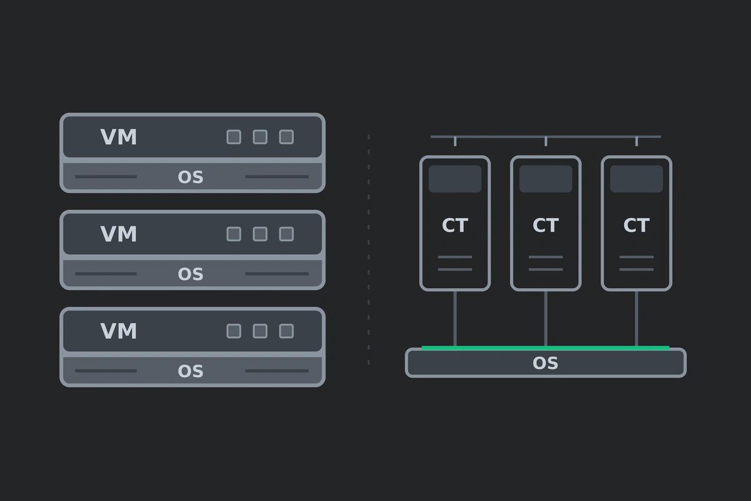Select the leftmost CT container label
This screenshot has height=501, width=751.
coord(455,225)
